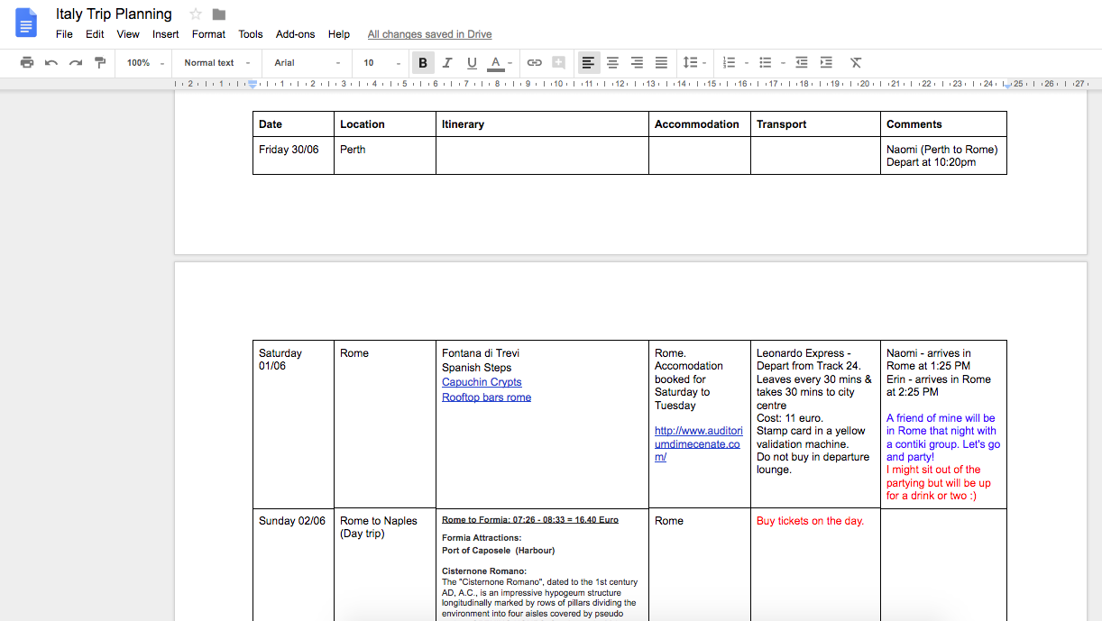This screenshot has height=621, width=1102.
Task: Expand the numbered list options arrow
Action: (x=747, y=63)
